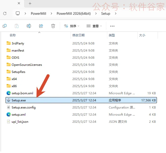Expand the chevron after Setup

click(x=116, y=13)
